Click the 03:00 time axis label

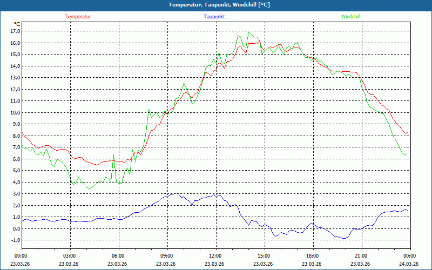pyautogui.click(x=69, y=256)
